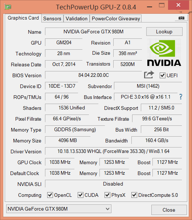The height and width of the screenshot is (220, 192).
Task: Toggle the PhysX checkbox
Action: [x=107, y=195]
